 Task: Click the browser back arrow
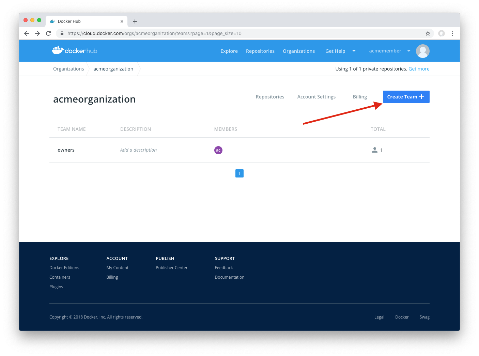pos(27,33)
